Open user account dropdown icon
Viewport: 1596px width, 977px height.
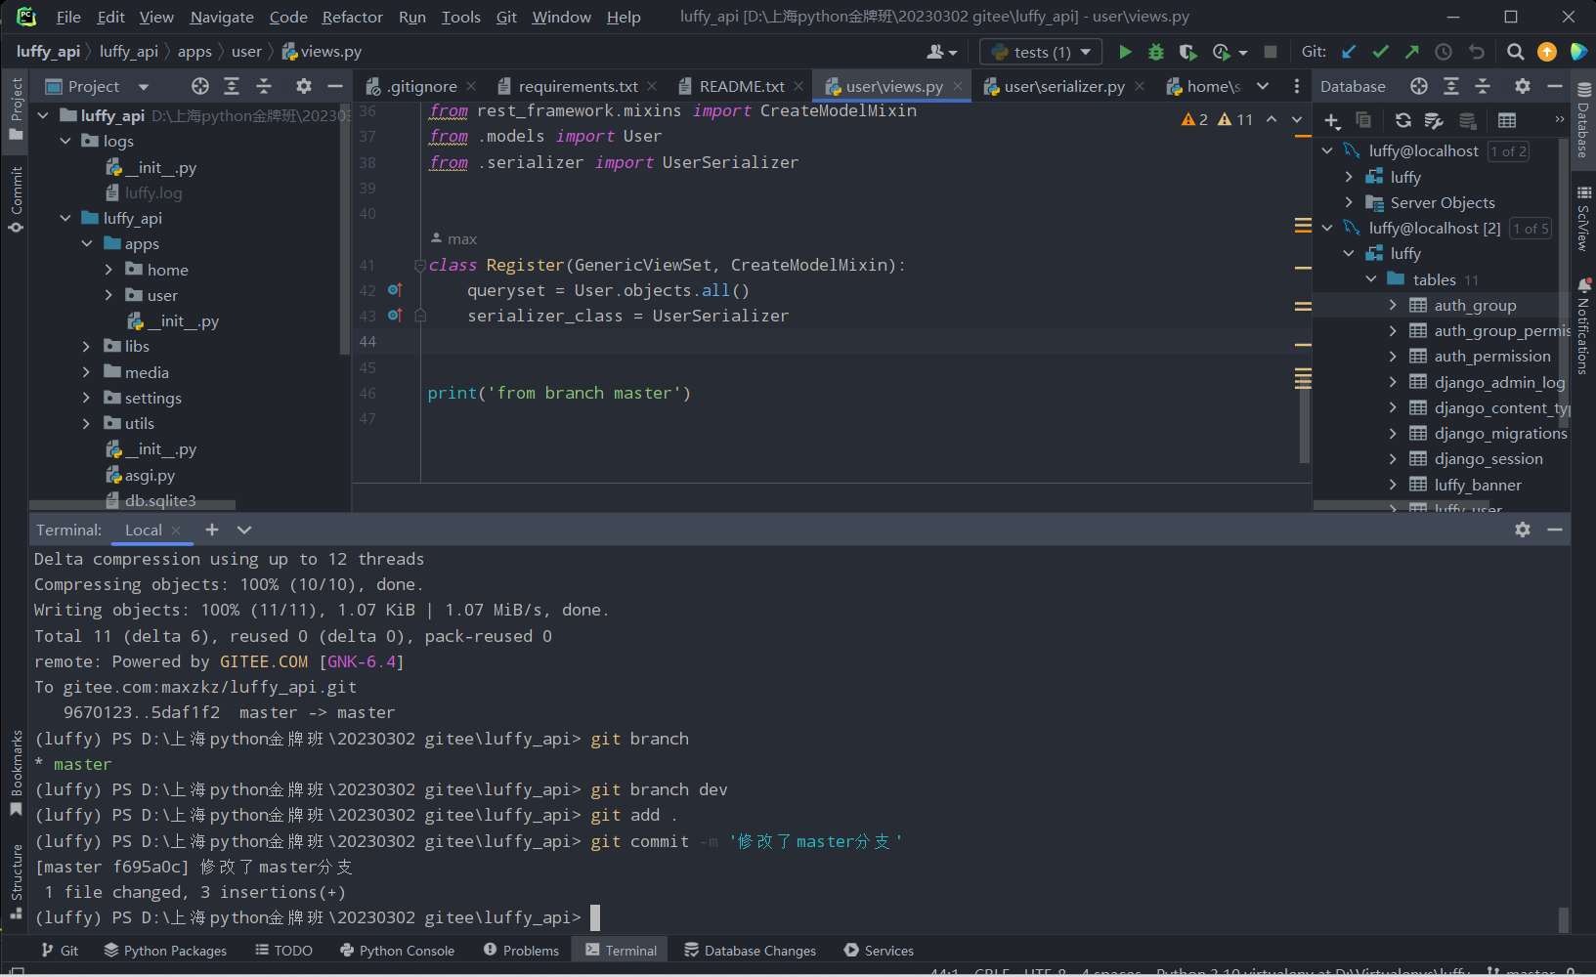click(941, 52)
